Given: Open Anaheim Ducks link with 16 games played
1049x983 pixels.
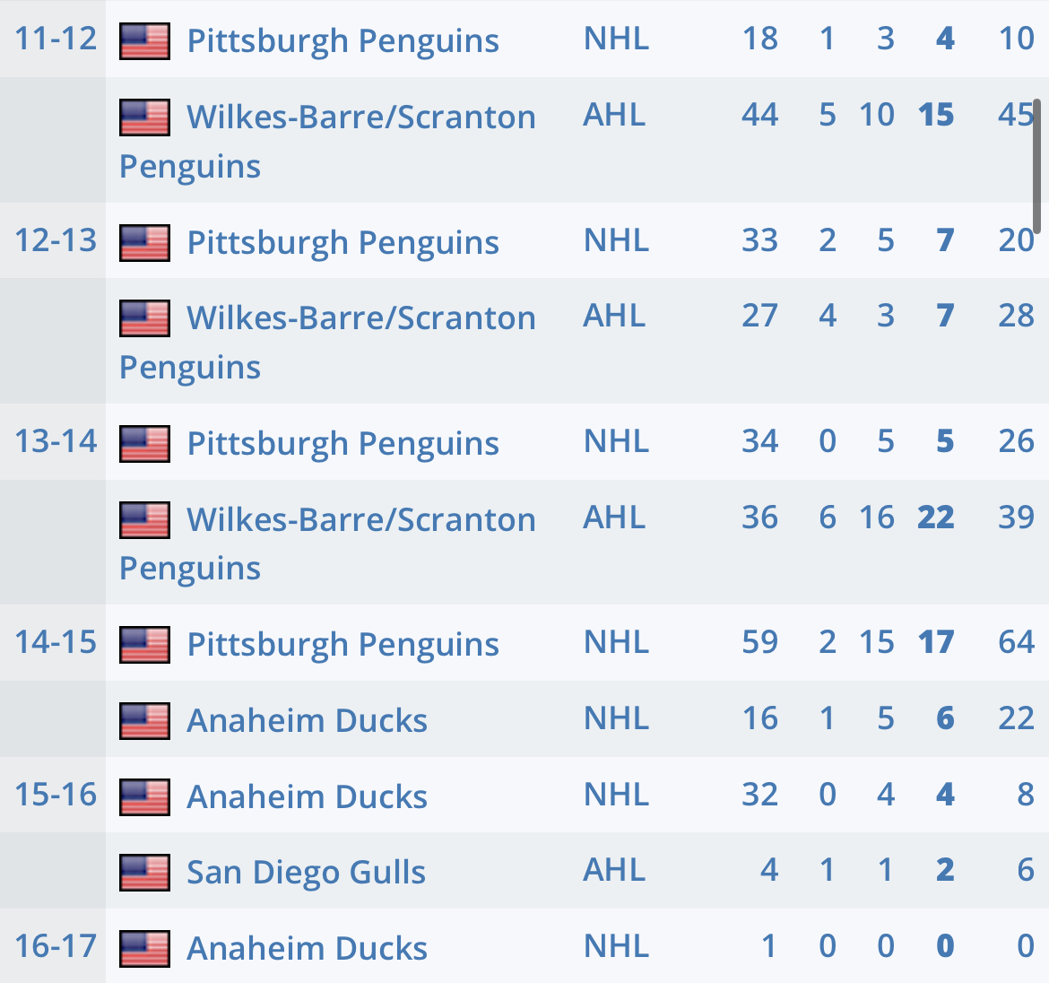Looking at the screenshot, I should (x=307, y=721).
